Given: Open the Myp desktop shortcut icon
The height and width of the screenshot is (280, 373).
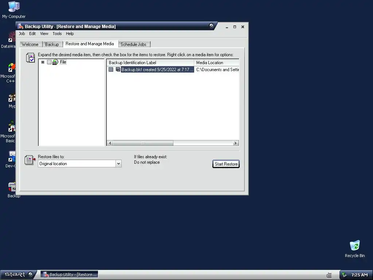Looking at the screenshot, I should [12, 98].
